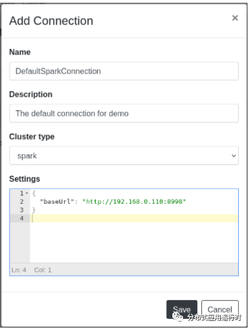The height and width of the screenshot is (329, 249).
Task: Click the Description label
Action: click(x=31, y=94)
